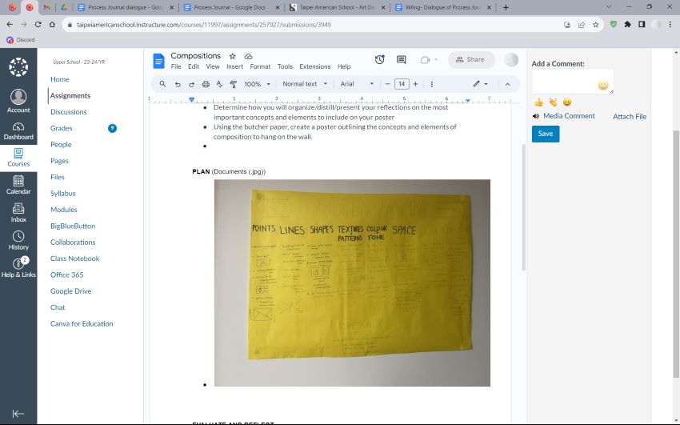Click the undo arrow in Docs toolbar
Viewport: 680px width, 425px height.
click(x=177, y=84)
